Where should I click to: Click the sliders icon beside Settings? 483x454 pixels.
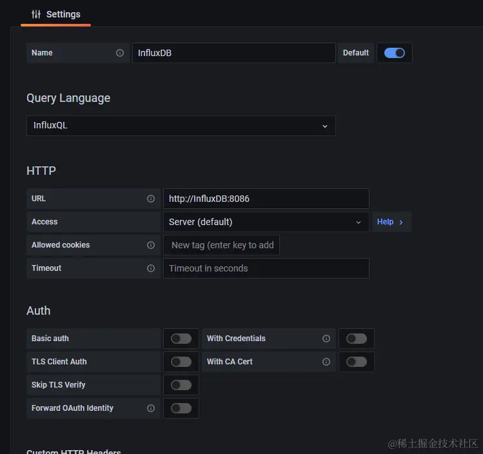36,14
